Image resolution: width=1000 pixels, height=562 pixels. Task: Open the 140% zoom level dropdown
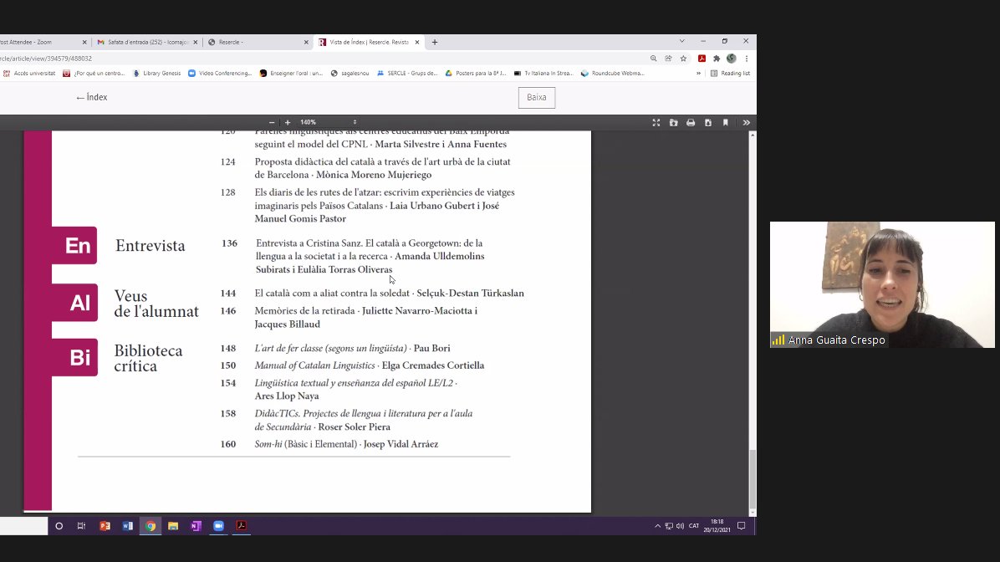pos(329,122)
